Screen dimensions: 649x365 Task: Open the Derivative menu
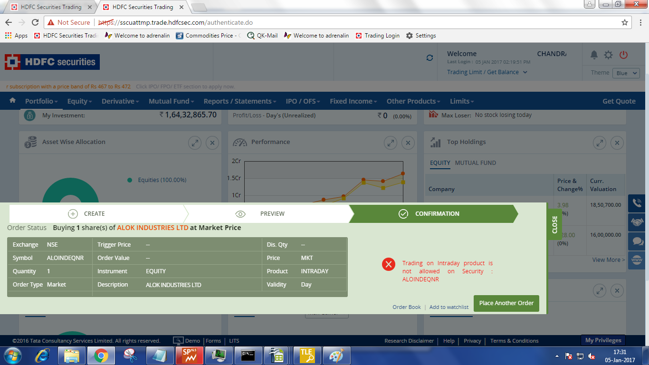click(120, 101)
